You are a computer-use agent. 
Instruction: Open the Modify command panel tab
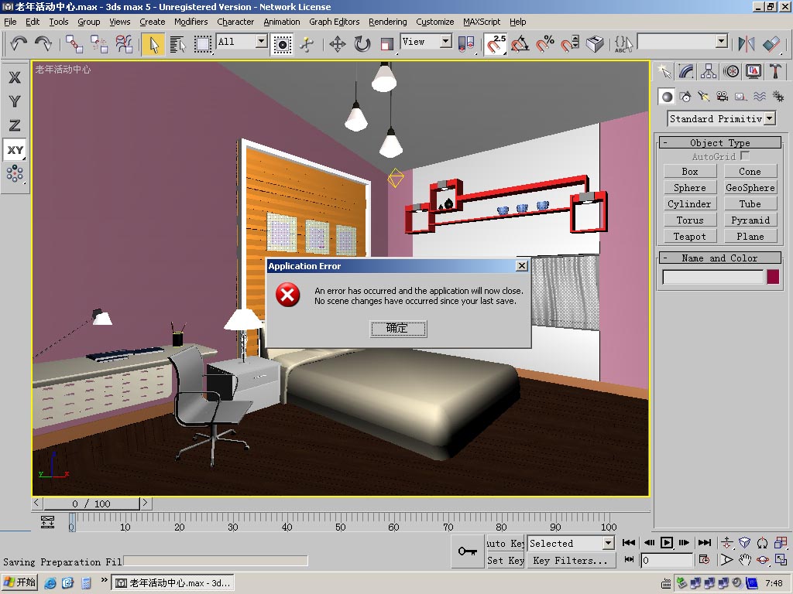[686, 71]
